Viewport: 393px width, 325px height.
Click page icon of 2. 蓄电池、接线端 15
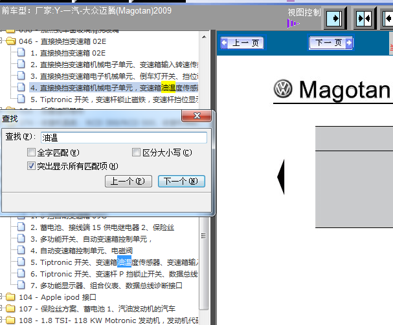pyautogui.click(x=21, y=227)
